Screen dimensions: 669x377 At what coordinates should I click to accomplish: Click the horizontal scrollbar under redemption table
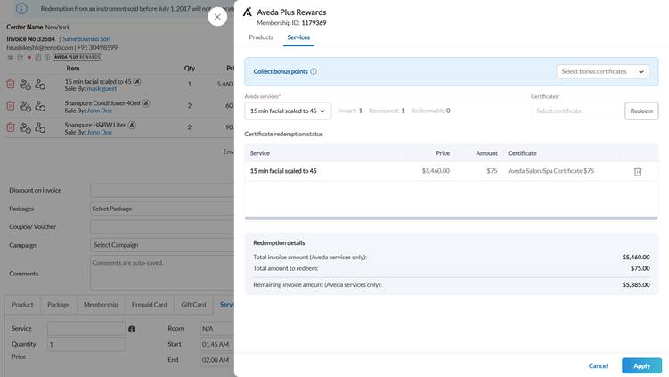[x=451, y=218]
